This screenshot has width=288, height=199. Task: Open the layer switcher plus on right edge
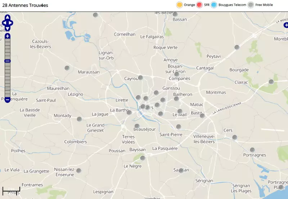pos(286,25)
